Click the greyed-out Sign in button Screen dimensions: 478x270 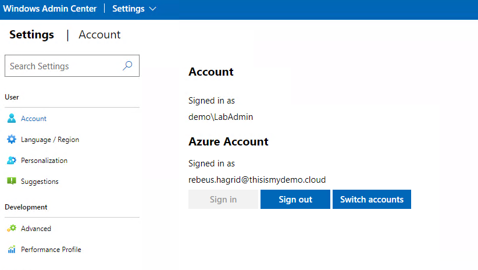point(223,200)
